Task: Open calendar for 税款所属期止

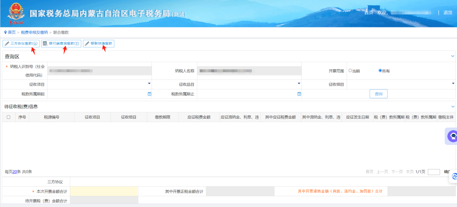Action: coord(299,94)
